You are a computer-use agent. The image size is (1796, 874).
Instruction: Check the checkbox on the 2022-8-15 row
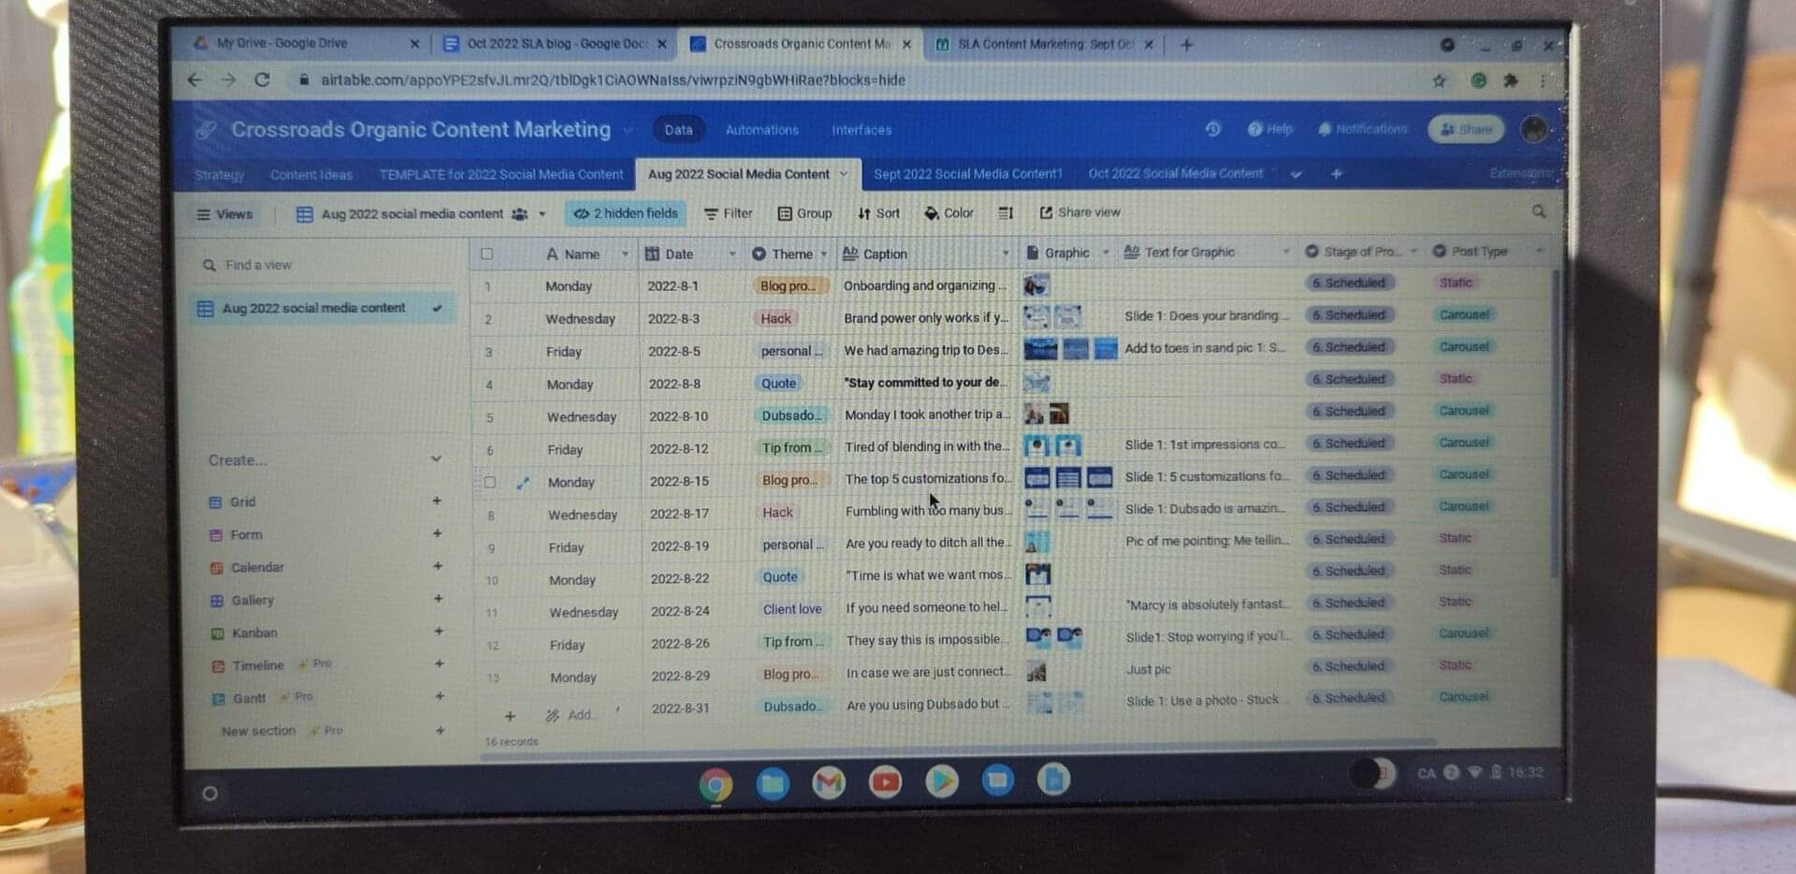tap(489, 483)
